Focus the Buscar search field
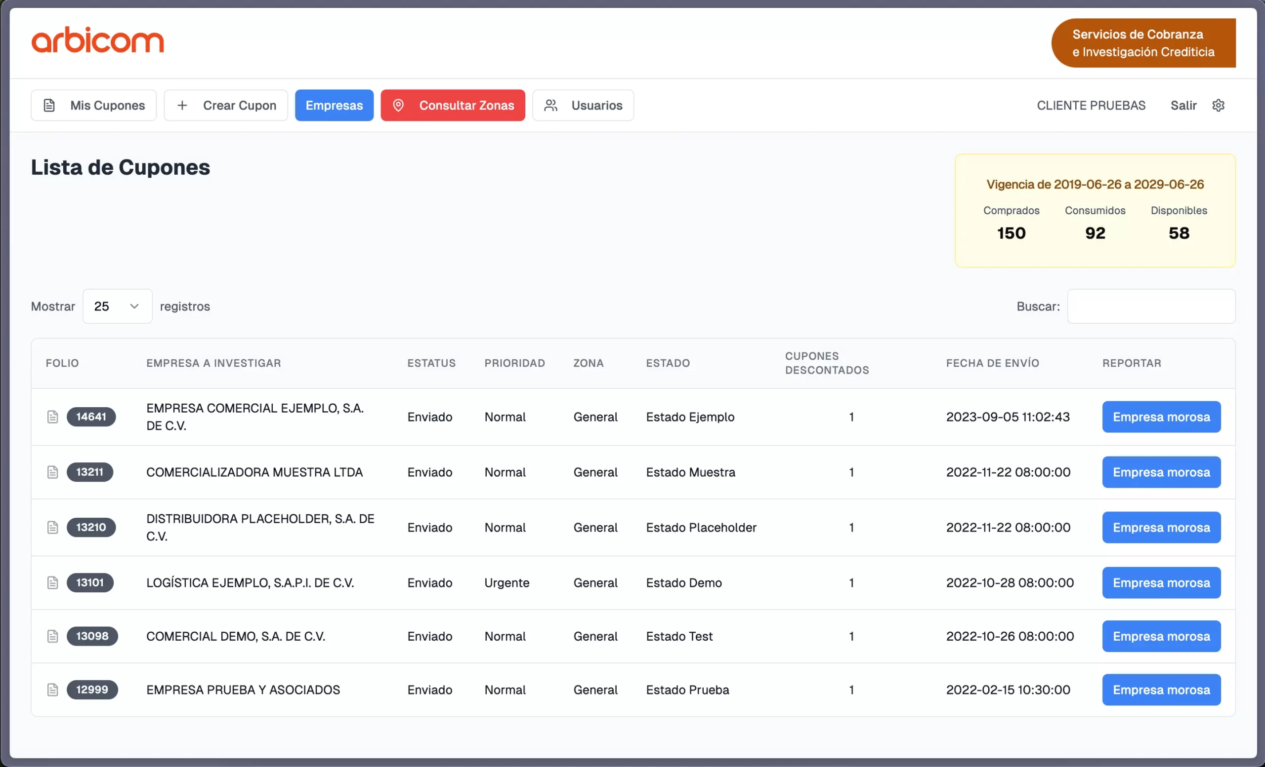The height and width of the screenshot is (767, 1265). click(1151, 306)
